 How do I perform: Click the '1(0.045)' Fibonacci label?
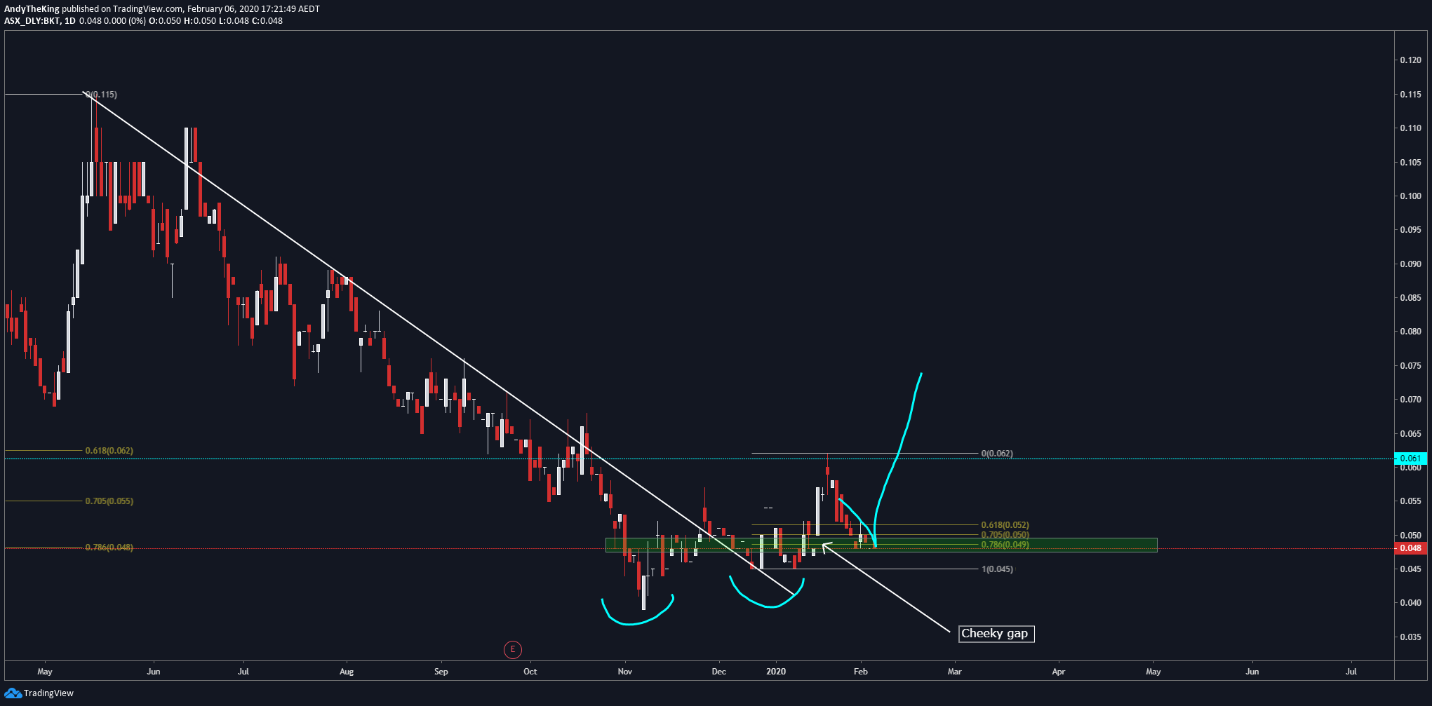(x=997, y=569)
